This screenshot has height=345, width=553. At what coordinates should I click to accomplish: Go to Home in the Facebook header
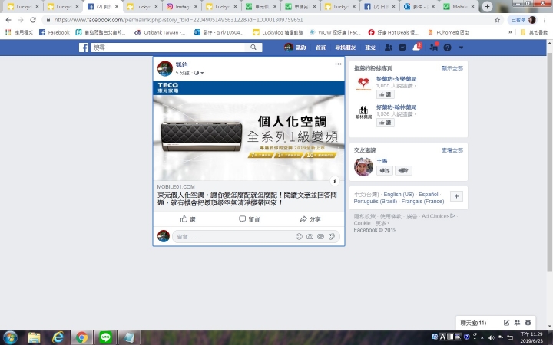320,48
